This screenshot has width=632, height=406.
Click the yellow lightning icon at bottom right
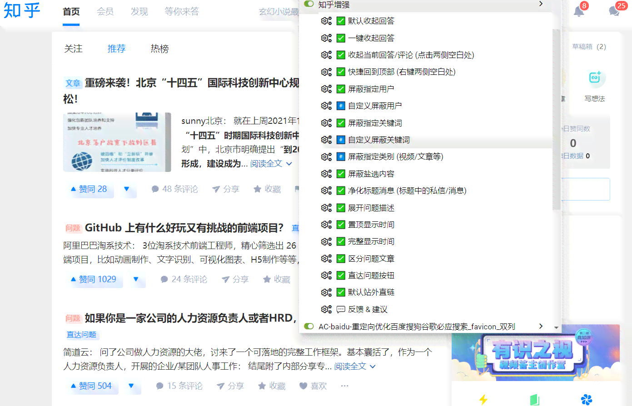(483, 399)
